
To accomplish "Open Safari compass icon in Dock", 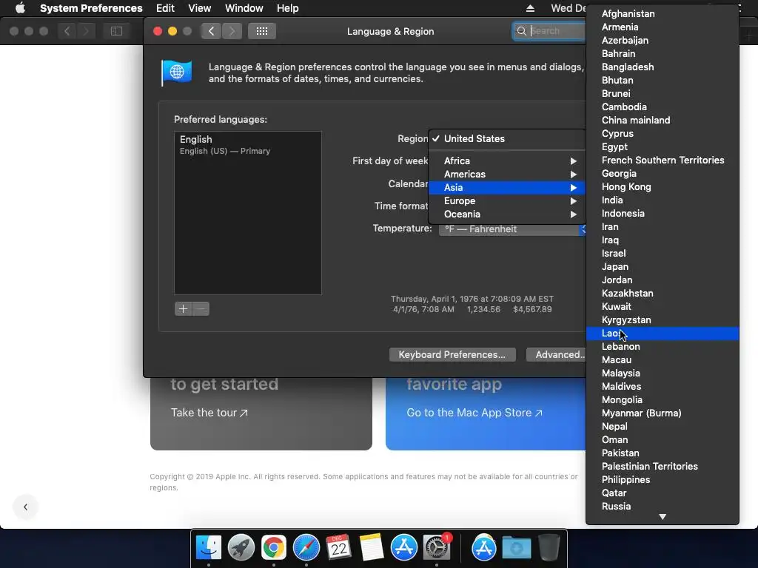I will pyautogui.click(x=306, y=548).
